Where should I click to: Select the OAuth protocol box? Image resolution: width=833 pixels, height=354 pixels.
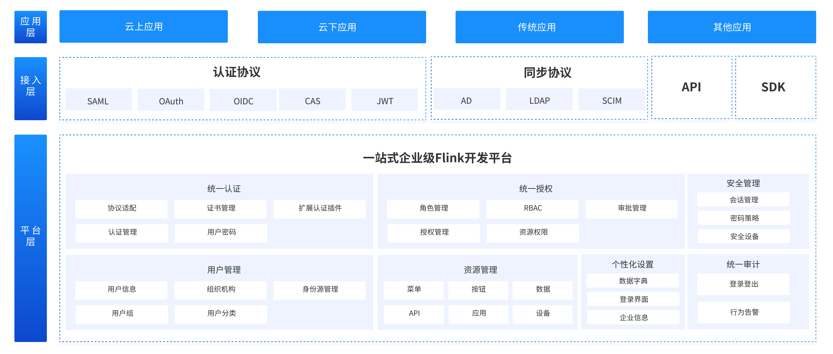[171, 99]
